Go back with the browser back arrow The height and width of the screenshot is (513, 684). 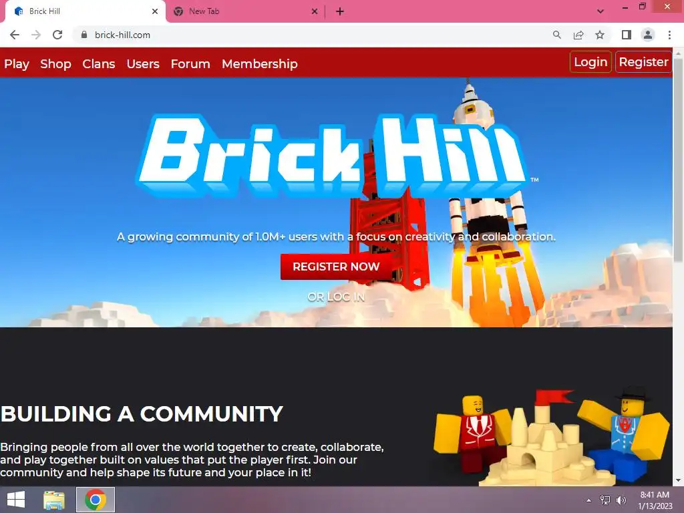[x=15, y=35]
